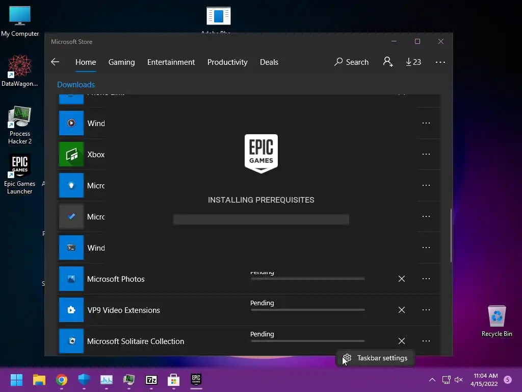The width and height of the screenshot is (522, 392).
Task: Open downloads queue showing 23
Action: (413, 62)
